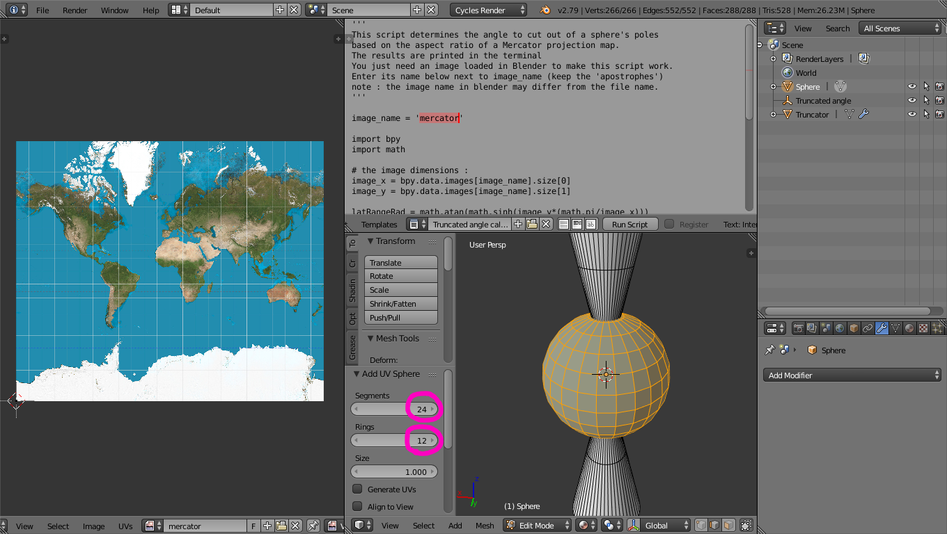Image resolution: width=947 pixels, height=534 pixels.
Task: Toggle syntax highlighting in text editor
Action: [590, 224]
